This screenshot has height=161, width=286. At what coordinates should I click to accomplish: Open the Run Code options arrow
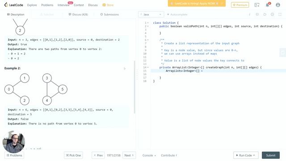point(254,155)
